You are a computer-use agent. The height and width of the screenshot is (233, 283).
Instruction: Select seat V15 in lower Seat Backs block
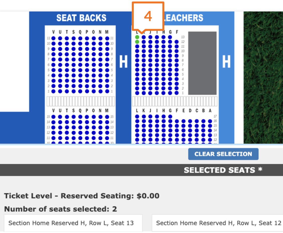pyautogui.click(x=53, y=117)
